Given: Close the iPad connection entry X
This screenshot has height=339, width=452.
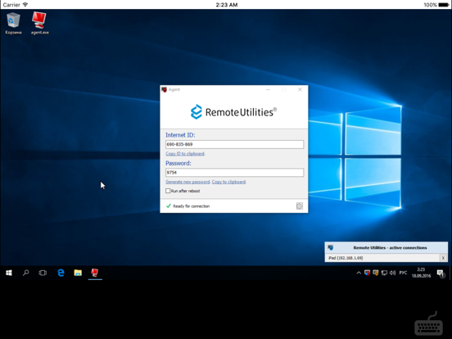Looking at the screenshot, I should (x=443, y=258).
